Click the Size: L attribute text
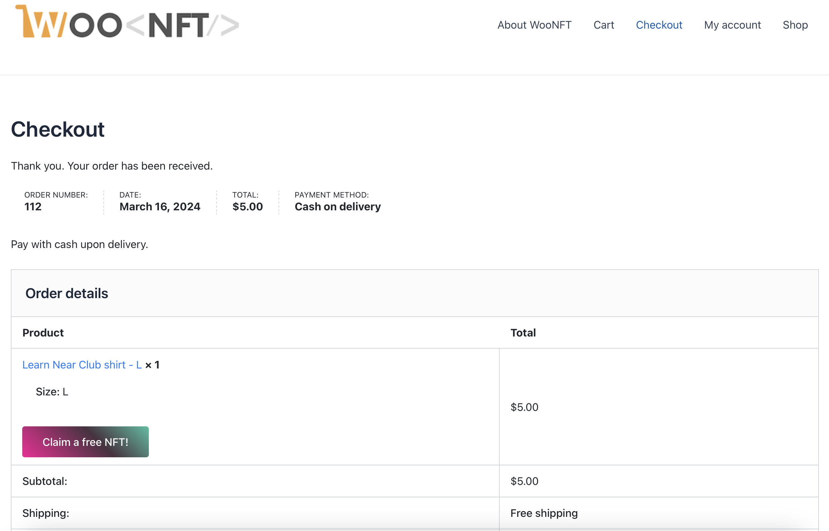The height and width of the screenshot is (531, 829). pyautogui.click(x=52, y=392)
